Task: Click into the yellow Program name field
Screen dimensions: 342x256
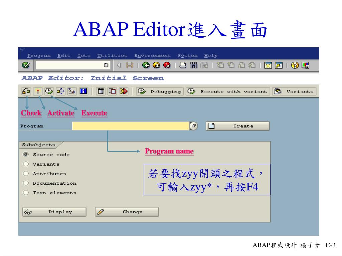Action: (131, 126)
